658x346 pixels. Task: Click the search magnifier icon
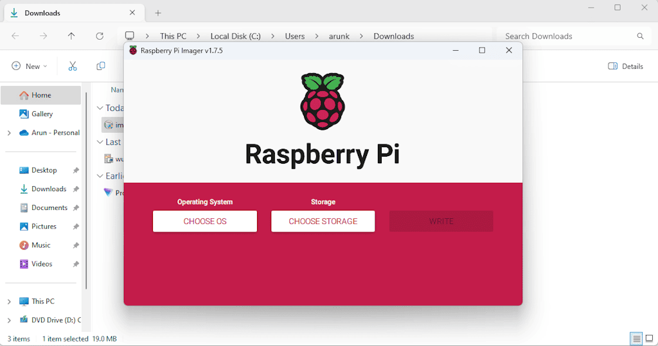[x=640, y=36]
